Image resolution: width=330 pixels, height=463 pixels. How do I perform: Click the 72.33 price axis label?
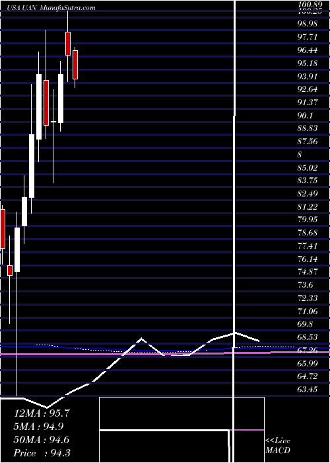pyautogui.click(x=308, y=298)
